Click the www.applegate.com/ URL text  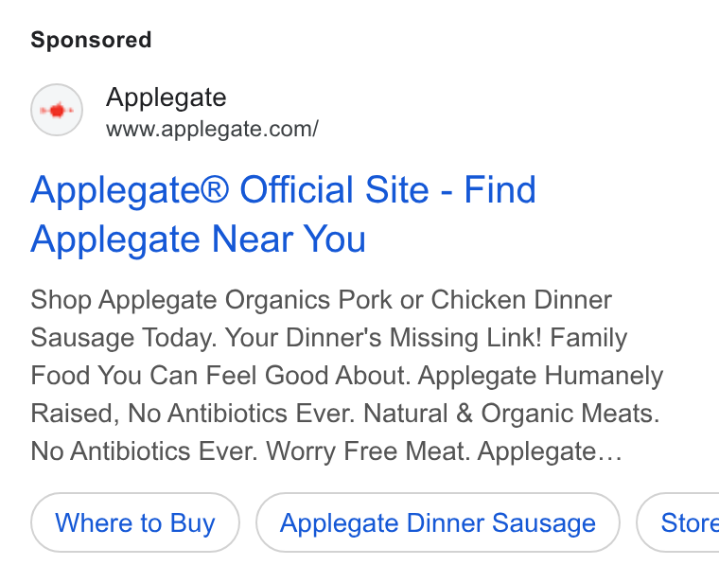pyautogui.click(x=212, y=129)
